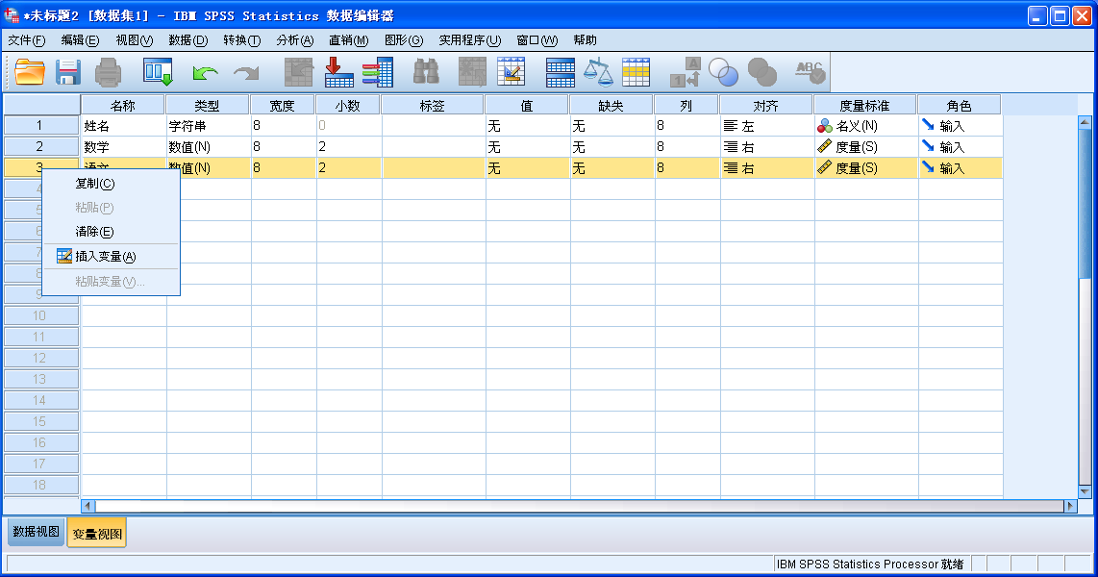
Task: Select row header 2
Action: click(x=40, y=146)
